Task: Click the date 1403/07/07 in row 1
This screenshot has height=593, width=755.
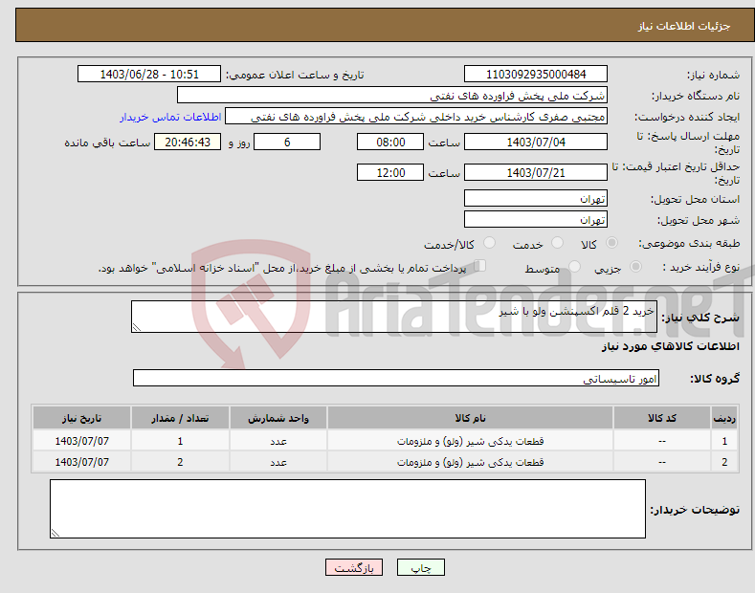Action: click(x=82, y=441)
